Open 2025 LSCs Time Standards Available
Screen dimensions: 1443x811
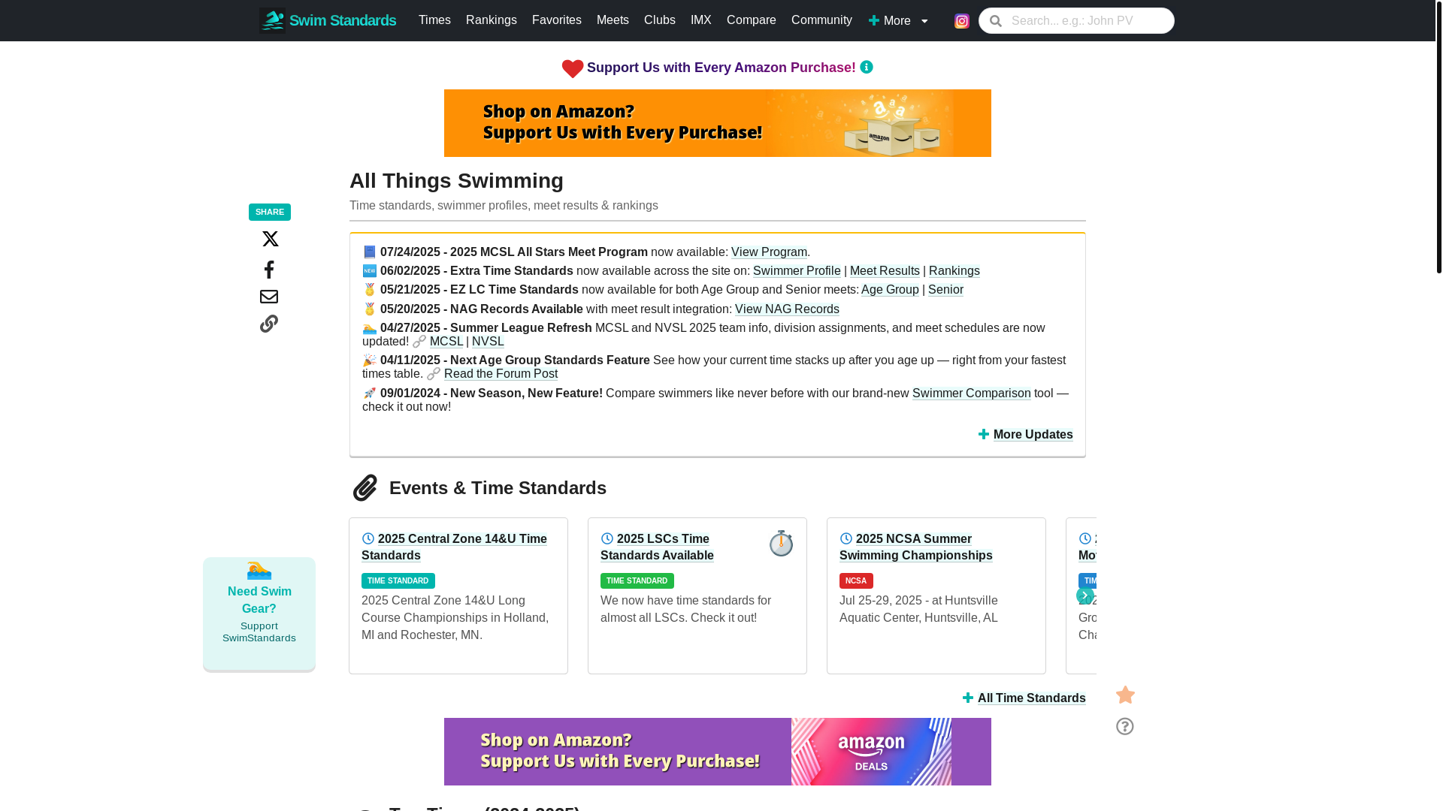(x=657, y=547)
